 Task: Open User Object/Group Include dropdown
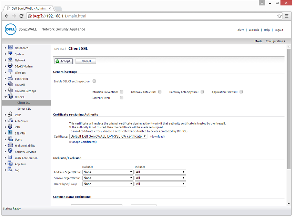click(x=160, y=184)
